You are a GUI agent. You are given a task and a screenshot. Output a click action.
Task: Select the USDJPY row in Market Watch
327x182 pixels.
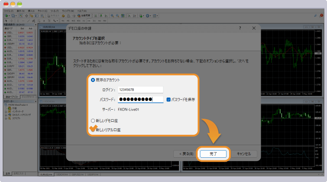click(18, 44)
